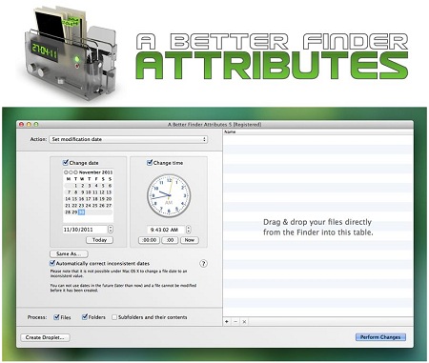Click the Perform Changes button
Viewport: 429px width, 363px height.
pyautogui.click(x=380, y=337)
